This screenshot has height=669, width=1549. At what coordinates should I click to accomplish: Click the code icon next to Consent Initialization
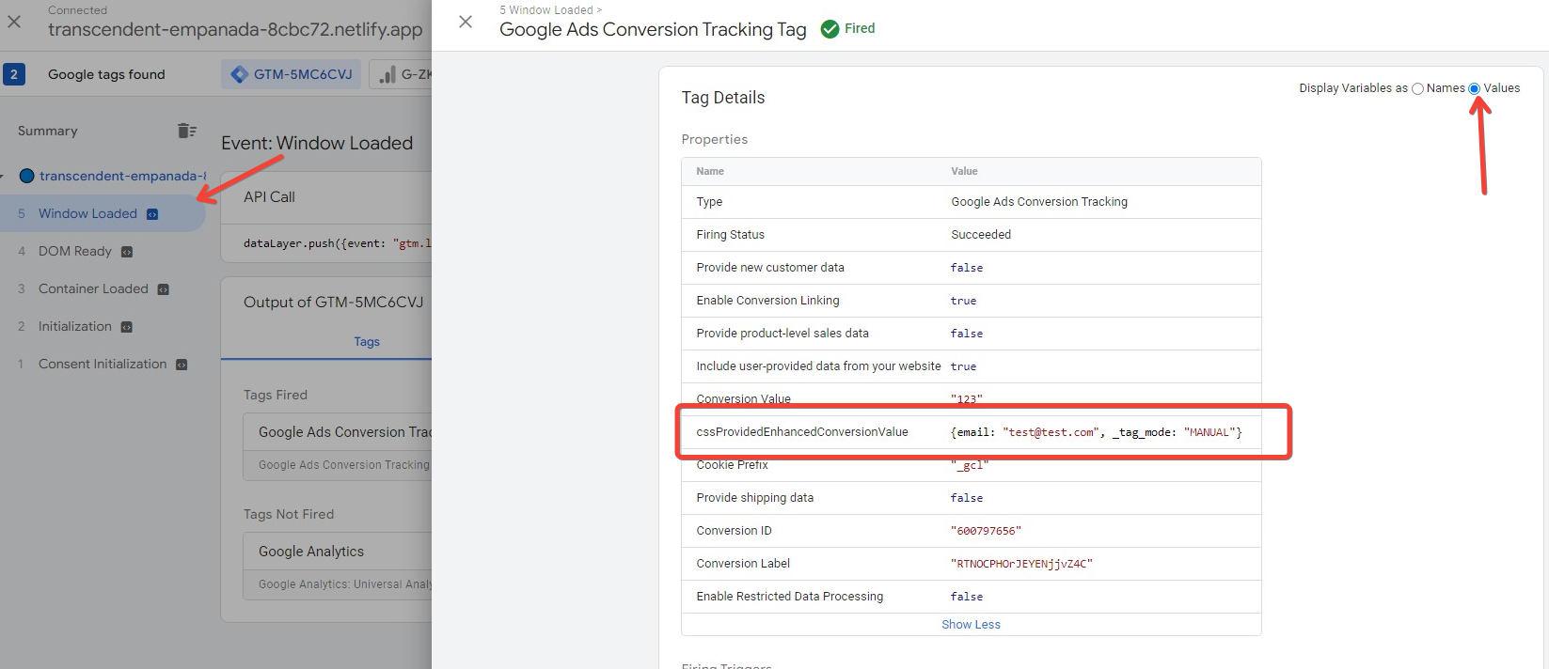tap(182, 365)
